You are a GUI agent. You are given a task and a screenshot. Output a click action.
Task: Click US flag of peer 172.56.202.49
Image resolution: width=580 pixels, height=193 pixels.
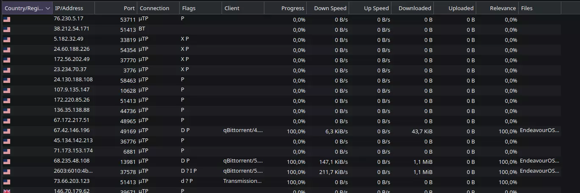pyautogui.click(x=7, y=60)
